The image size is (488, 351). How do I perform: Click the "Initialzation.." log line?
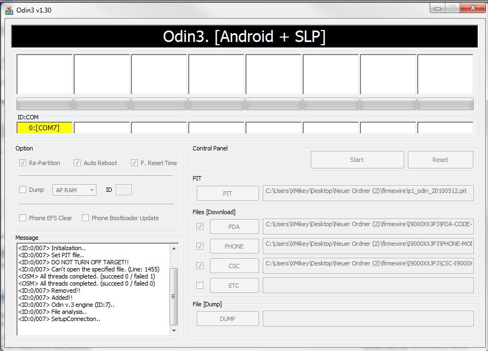(x=52, y=248)
